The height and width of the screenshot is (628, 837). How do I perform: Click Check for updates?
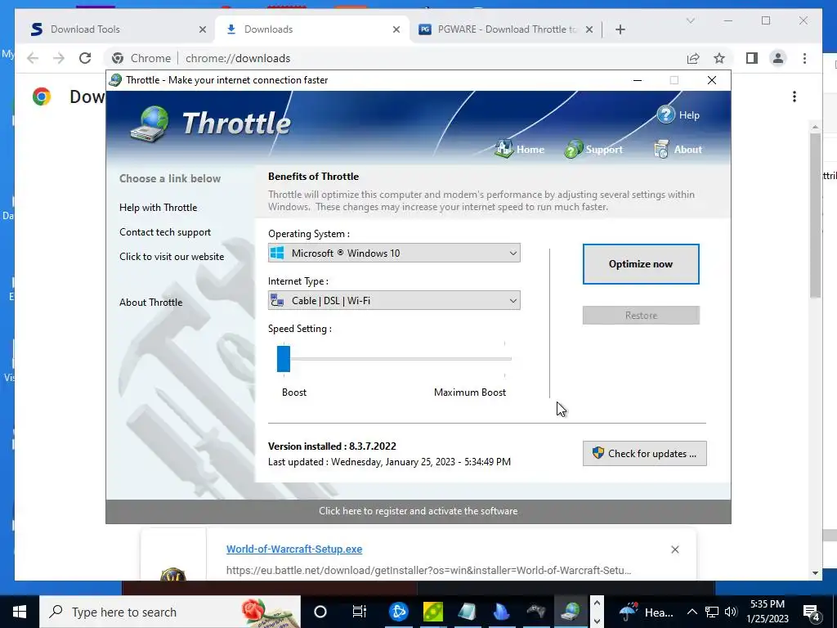644,453
